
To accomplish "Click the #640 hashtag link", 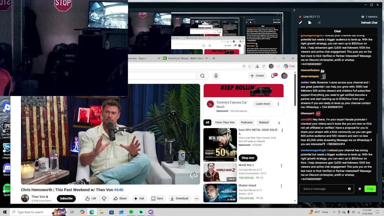I will (119, 190).
